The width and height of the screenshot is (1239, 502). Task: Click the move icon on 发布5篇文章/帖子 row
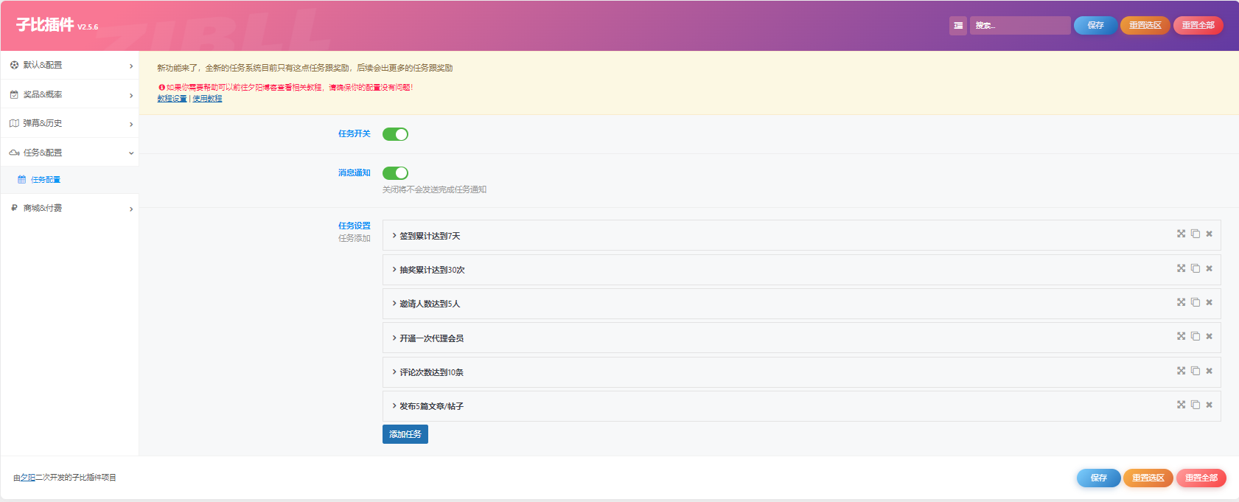[1181, 405]
